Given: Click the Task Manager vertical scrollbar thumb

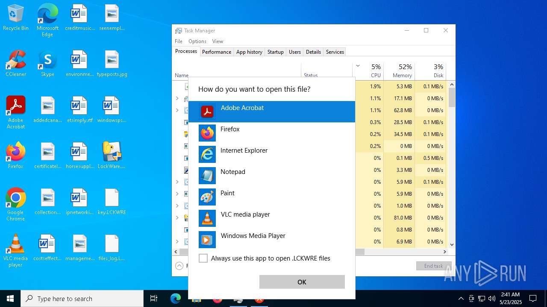Looking at the screenshot, I should tap(452, 97).
